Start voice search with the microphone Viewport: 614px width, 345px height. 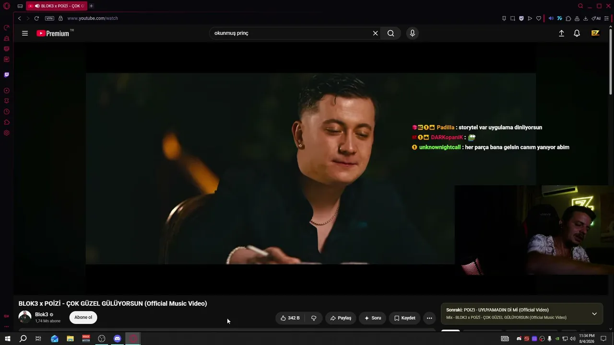click(412, 33)
